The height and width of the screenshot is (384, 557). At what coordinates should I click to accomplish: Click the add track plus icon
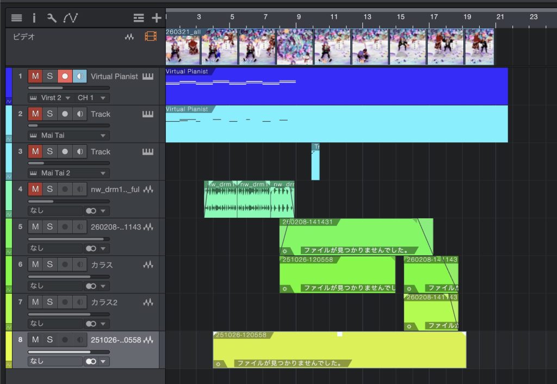click(x=156, y=18)
